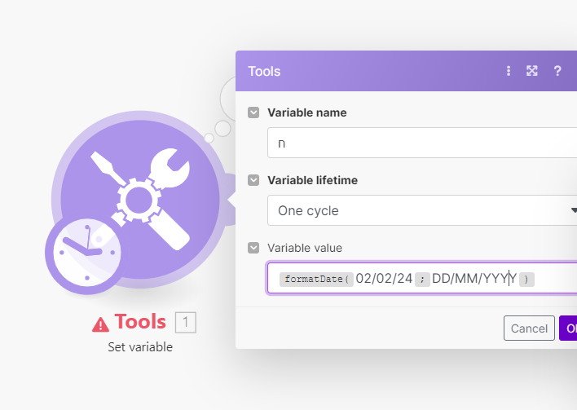Image resolution: width=577 pixels, height=410 pixels.
Task: Click the Set variable label under the module
Action: pos(140,347)
